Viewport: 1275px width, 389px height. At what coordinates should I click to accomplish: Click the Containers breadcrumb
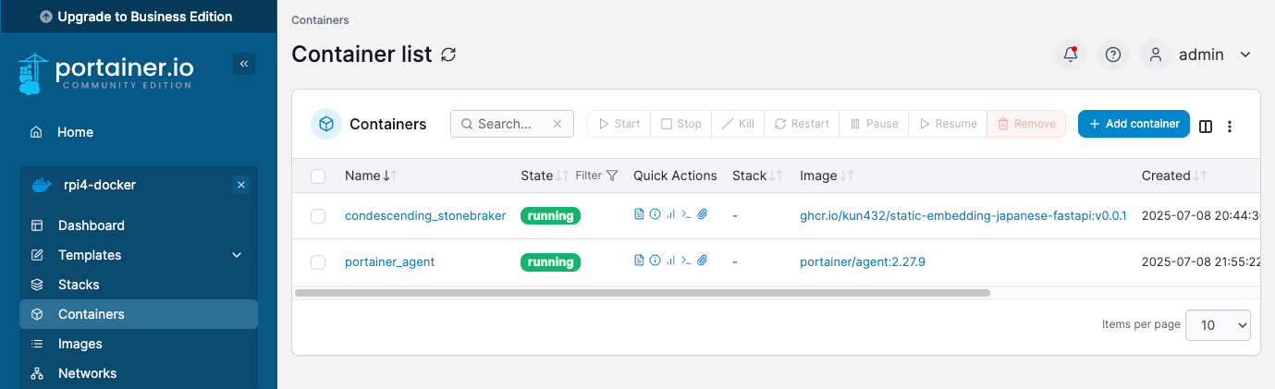pos(320,19)
